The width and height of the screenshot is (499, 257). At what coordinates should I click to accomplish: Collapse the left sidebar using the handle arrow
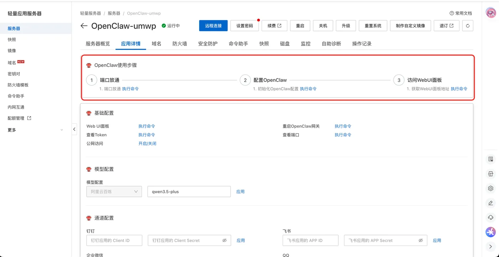[x=74, y=129]
